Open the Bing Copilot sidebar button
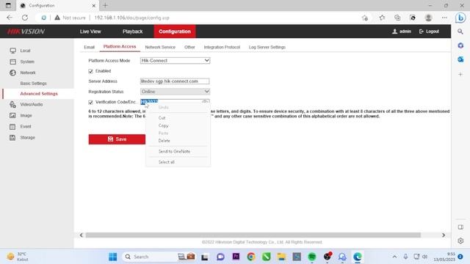Screen dimensions: 470x264 (x=460, y=18)
